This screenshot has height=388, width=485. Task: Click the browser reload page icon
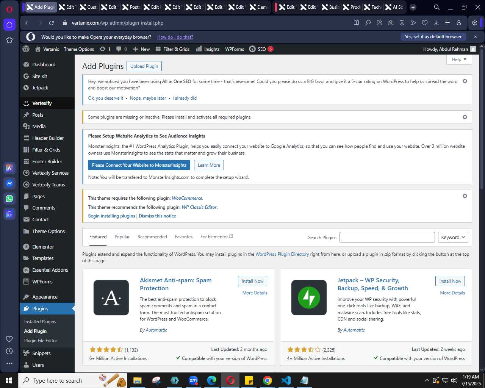(x=52, y=23)
